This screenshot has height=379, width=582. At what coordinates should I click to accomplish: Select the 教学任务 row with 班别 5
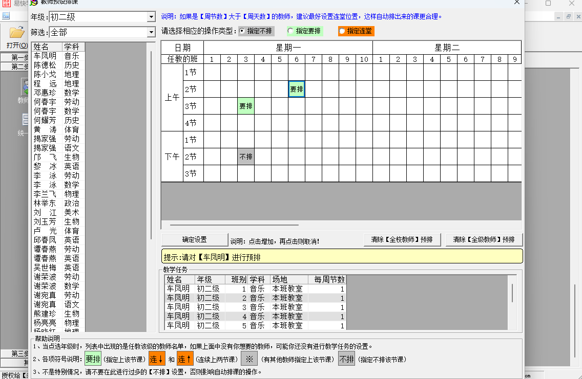tap(255, 326)
